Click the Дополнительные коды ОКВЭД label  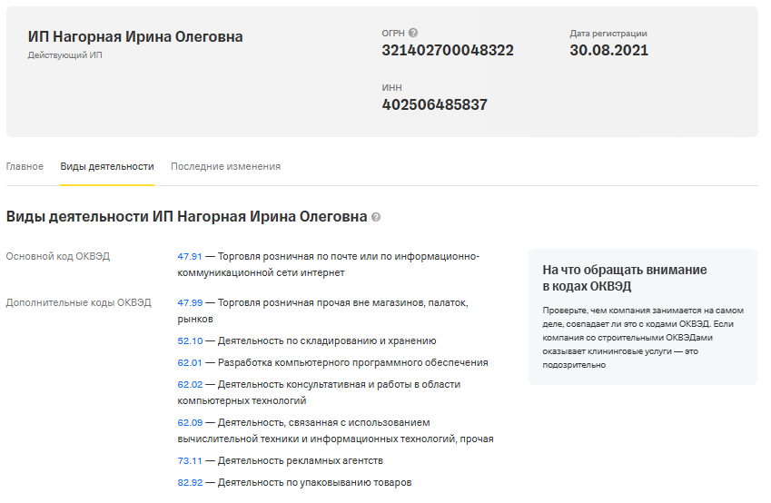point(79,302)
